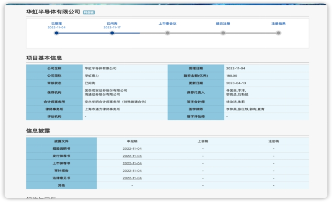Click the 公司全称 label cell
Viewport: 332px width, 202px height.
pyautogui.click(x=54, y=68)
